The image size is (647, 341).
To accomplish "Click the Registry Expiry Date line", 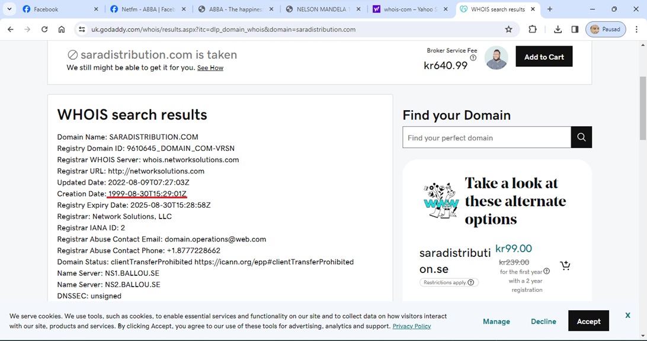I will click(134, 205).
